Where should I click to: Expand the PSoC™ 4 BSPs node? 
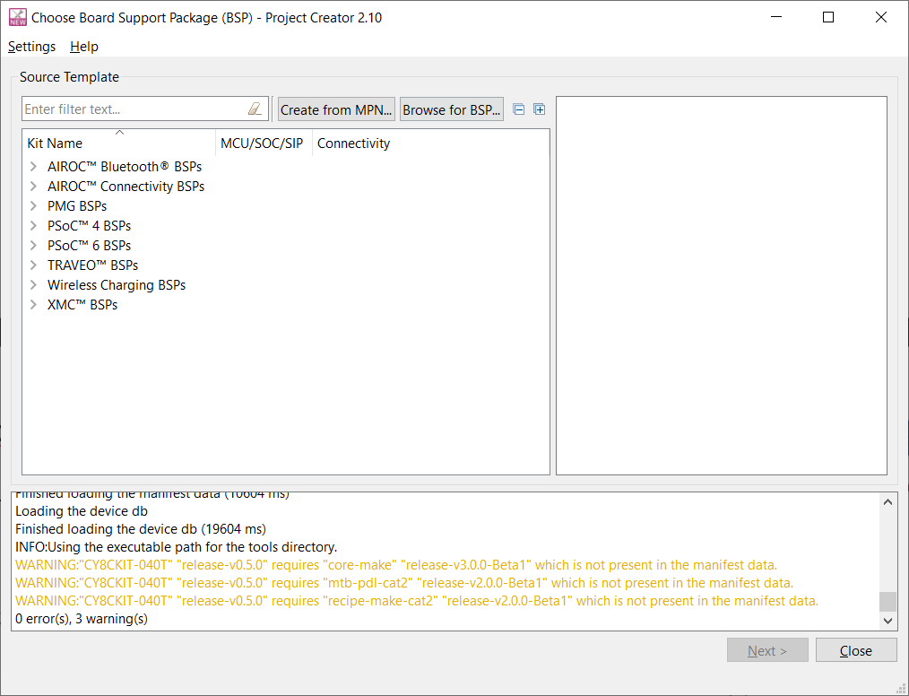tap(34, 226)
